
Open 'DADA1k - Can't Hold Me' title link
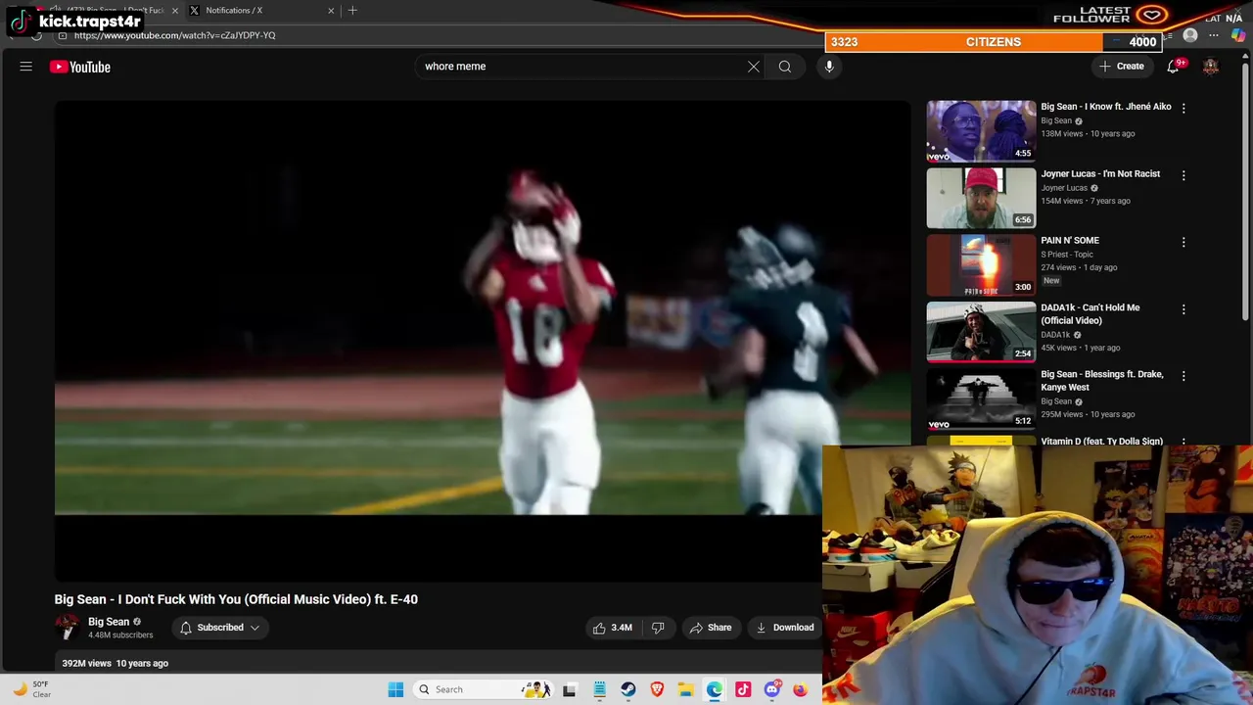click(1091, 313)
